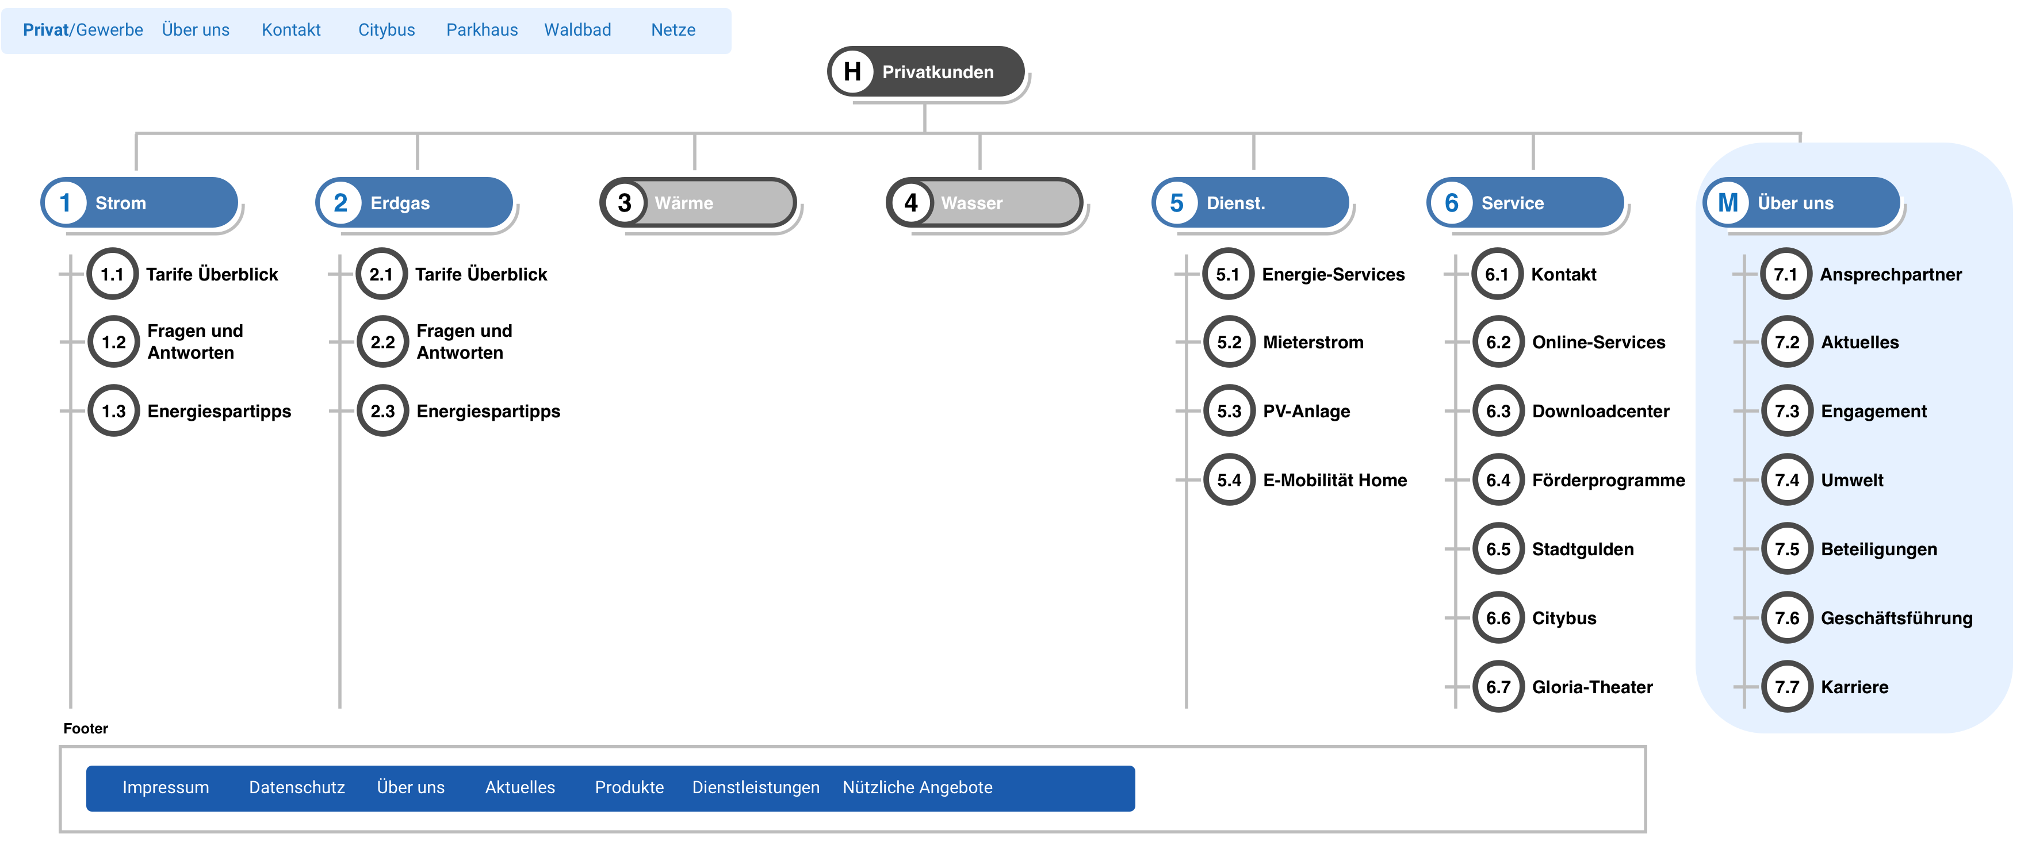The image size is (2028, 853).
Task: Switch to Netze in top navigation
Action: click(673, 30)
